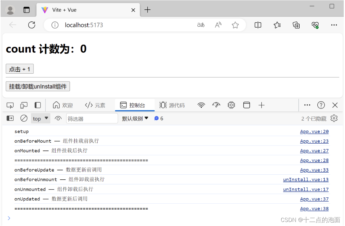
Task: Add localhost:5173 to browser favorites star
Action: [x=235, y=25]
